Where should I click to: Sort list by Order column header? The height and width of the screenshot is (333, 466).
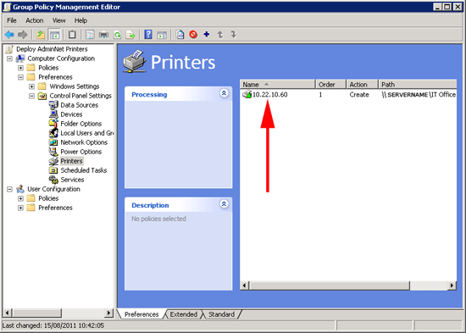330,85
